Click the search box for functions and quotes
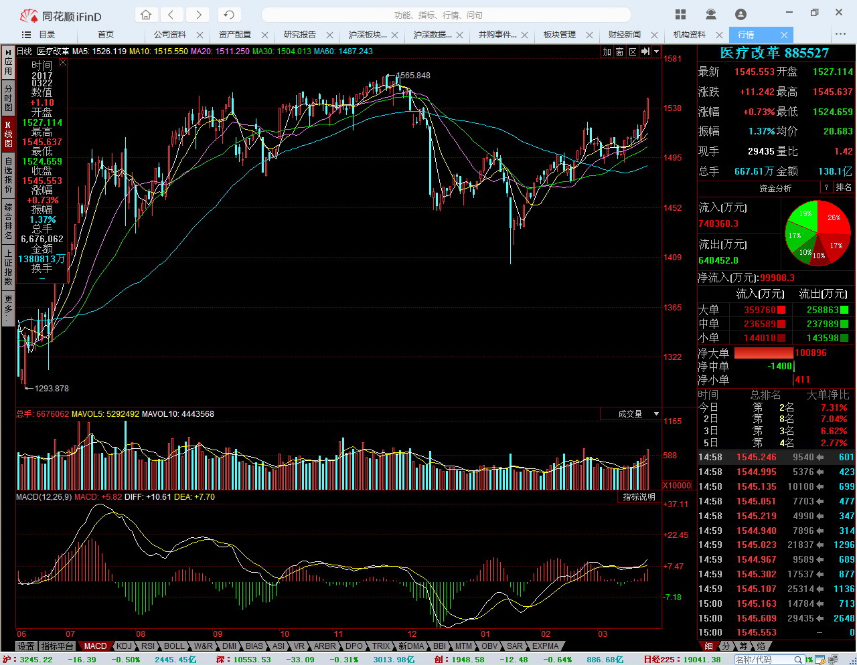This screenshot has height=665, width=857. 446,15
